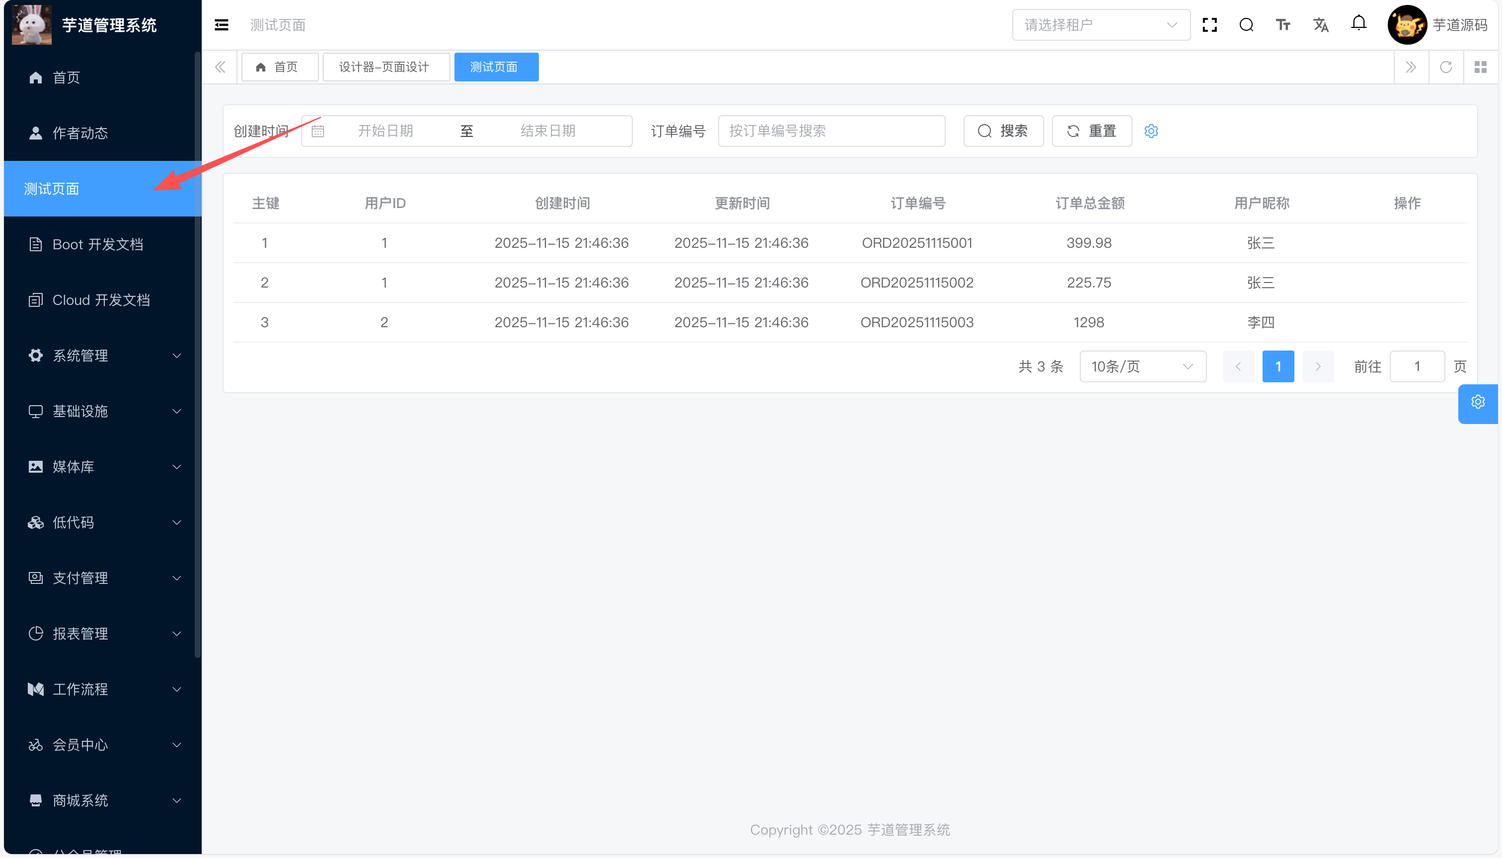Open floating blue settings gear panel
The height and width of the screenshot is (858, 1502).
(1477, 403)
